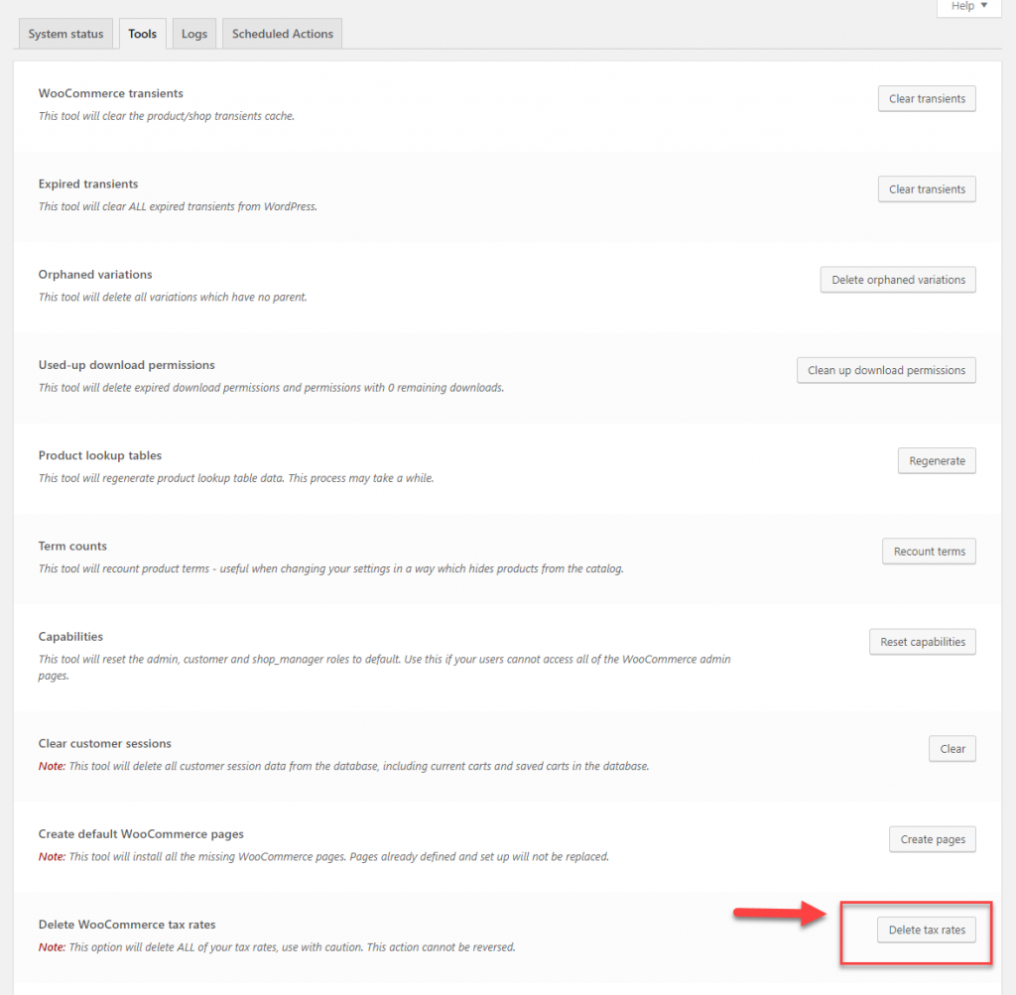This screenshot has height=995, width=1016.
Task: Click the delete ALL tax rates note
Action: pos(278,947)
